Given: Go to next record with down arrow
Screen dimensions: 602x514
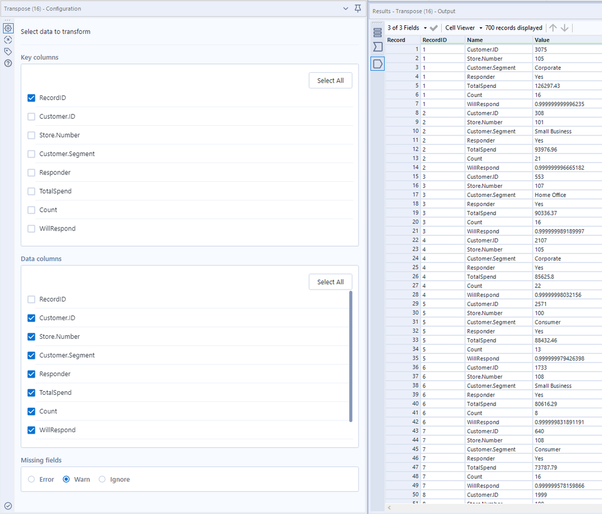Looking at the screenshot, I should click(x=565, y=28).
